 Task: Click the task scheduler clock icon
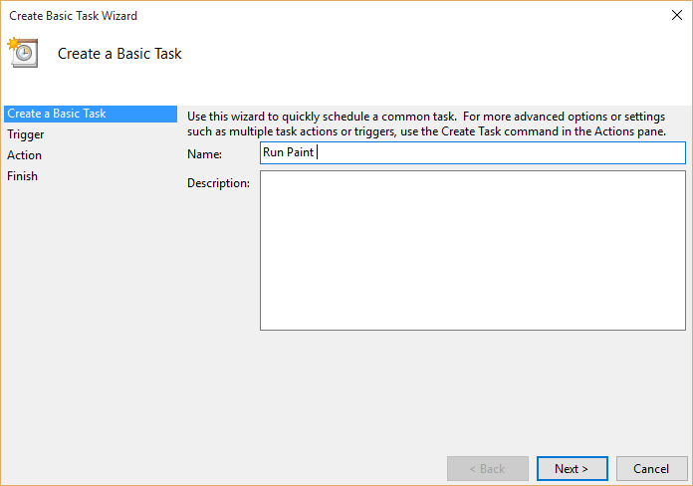(x=23, y=52)
